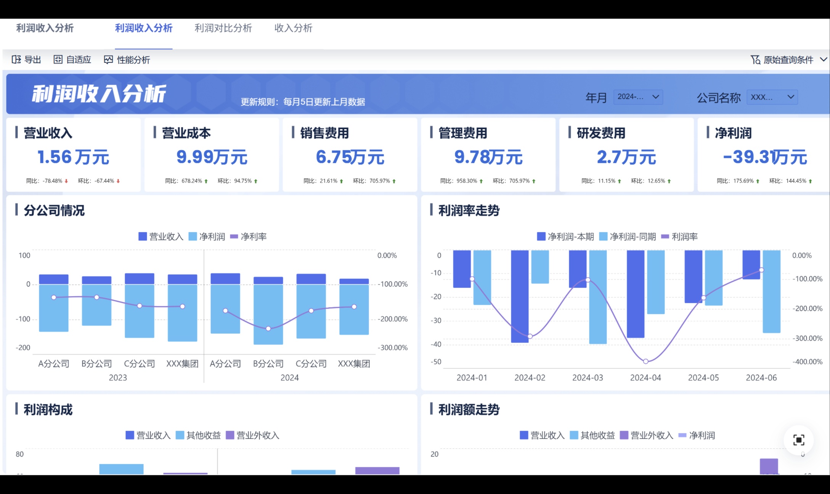
Task: Toggle 营业外收入 legend in 利润构成 chart
Action: 252,435
